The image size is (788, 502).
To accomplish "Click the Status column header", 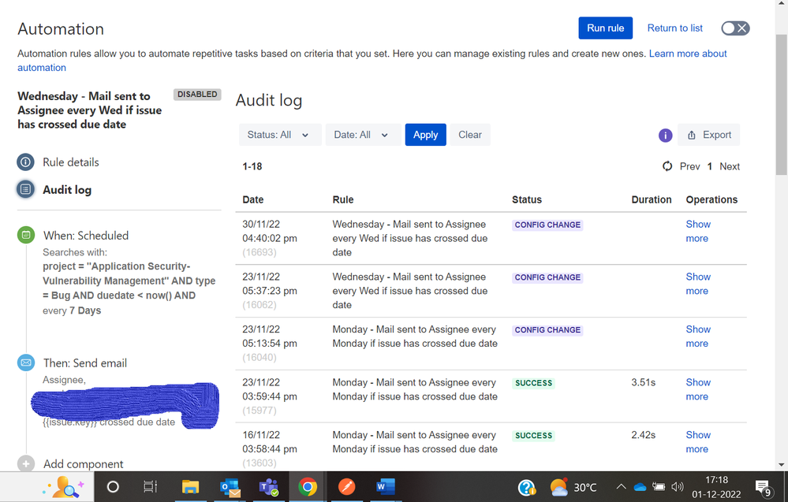I will click(527, 199).
